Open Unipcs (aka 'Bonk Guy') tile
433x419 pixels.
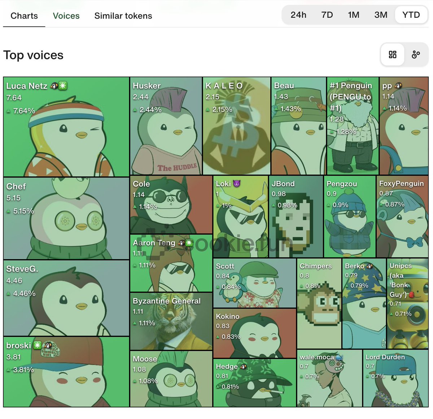[408, 303]
